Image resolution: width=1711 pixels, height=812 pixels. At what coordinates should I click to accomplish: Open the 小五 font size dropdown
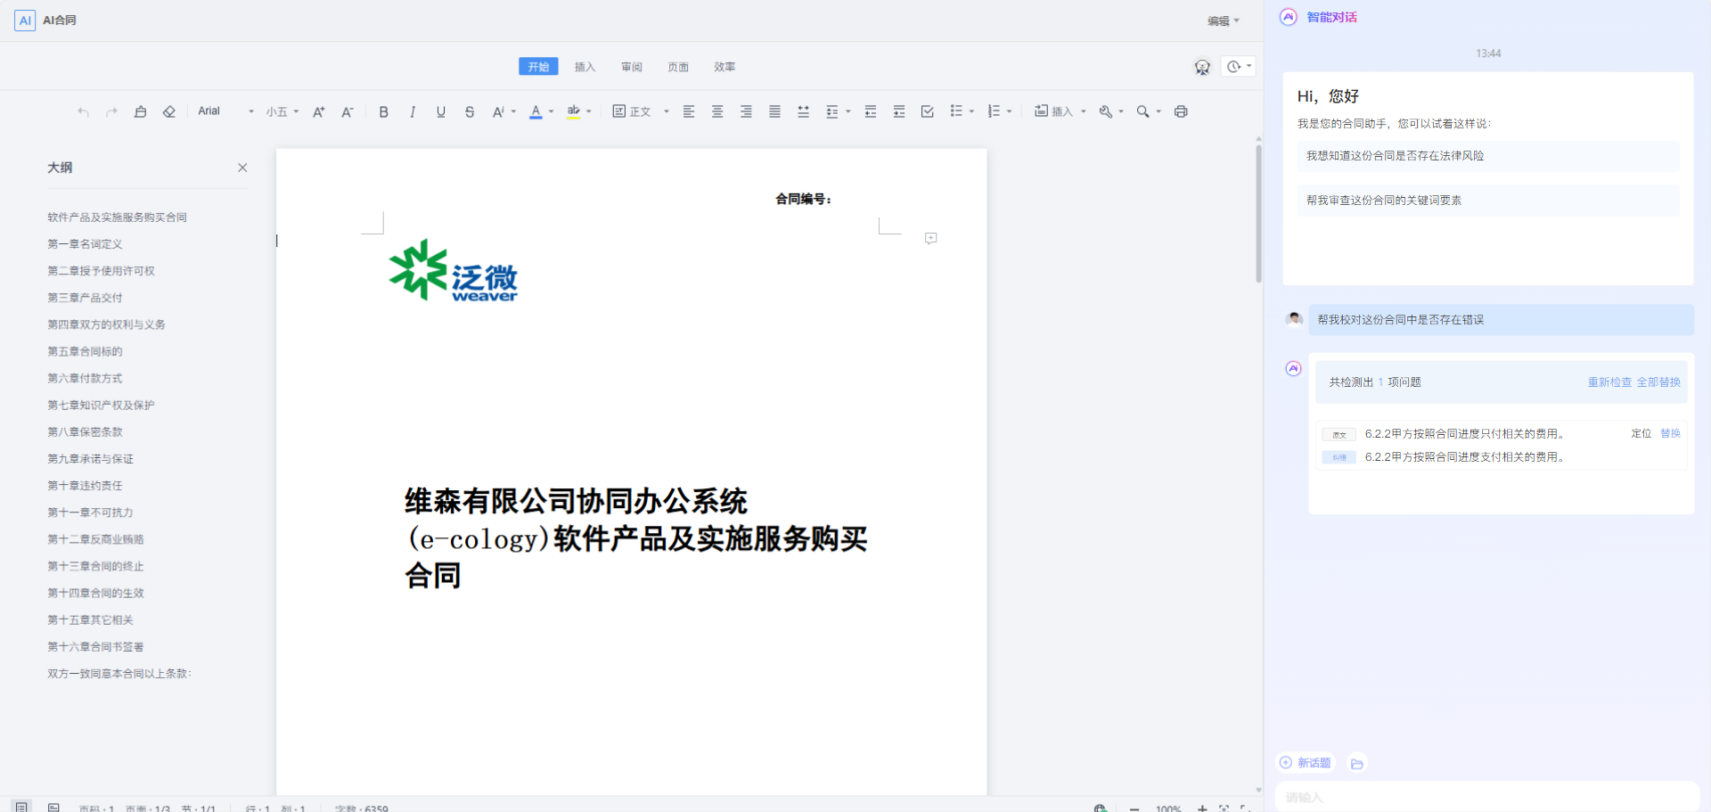(x=282, y=111)
